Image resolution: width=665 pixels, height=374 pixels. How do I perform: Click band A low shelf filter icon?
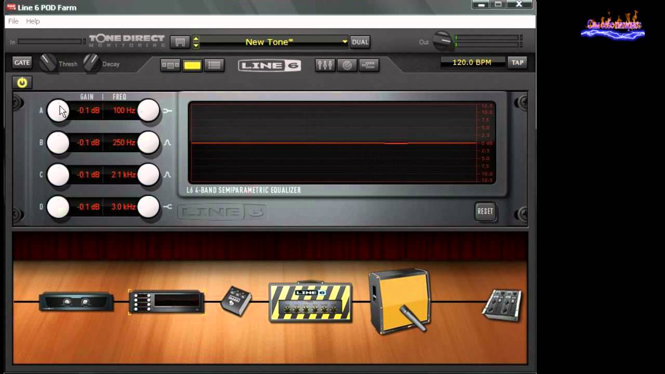[167, 111]
